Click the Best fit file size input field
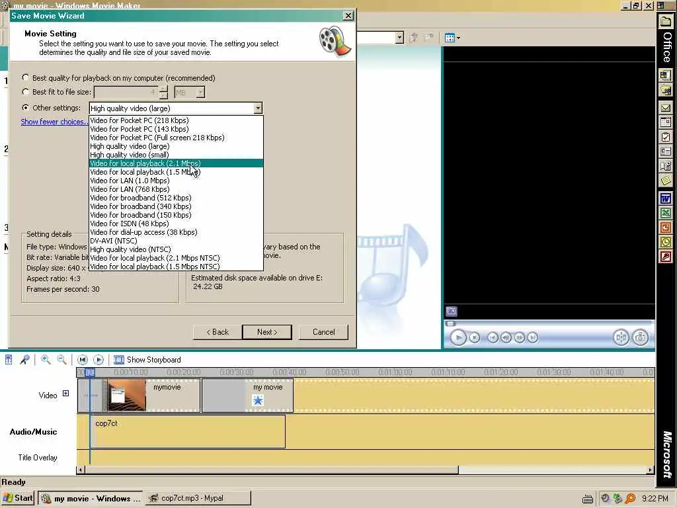The height and width of the screenshot is (508, 677). 126,92
